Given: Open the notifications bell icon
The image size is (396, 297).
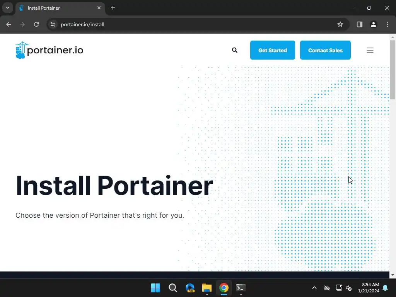Looking at the screenshot, I should coord(386,288).
